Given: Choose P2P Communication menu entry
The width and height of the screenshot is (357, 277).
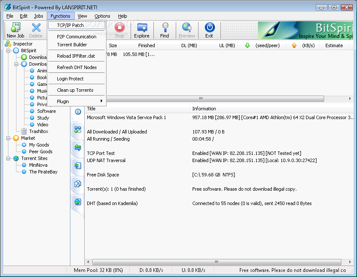Looking at the screenshot, I should coord(77,37).
